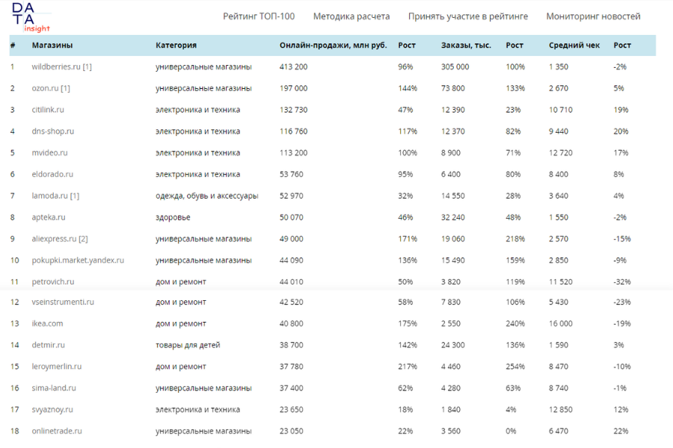673x448 pixels.
Task: Open the lamoda.ru store link
Action: tap(49, 196)
